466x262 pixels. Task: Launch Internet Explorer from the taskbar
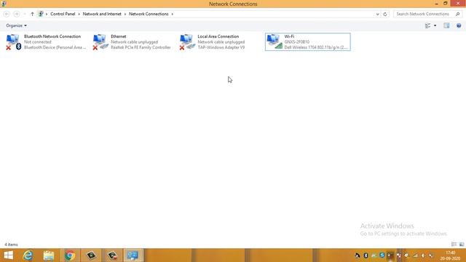[28, 255]
